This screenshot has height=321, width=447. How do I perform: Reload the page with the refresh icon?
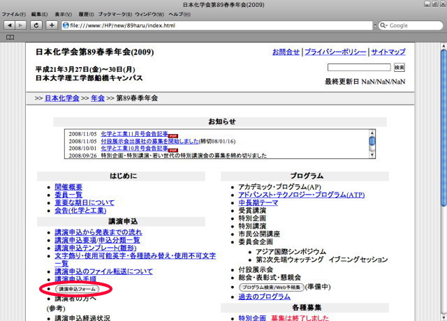[x=36, y=25]
